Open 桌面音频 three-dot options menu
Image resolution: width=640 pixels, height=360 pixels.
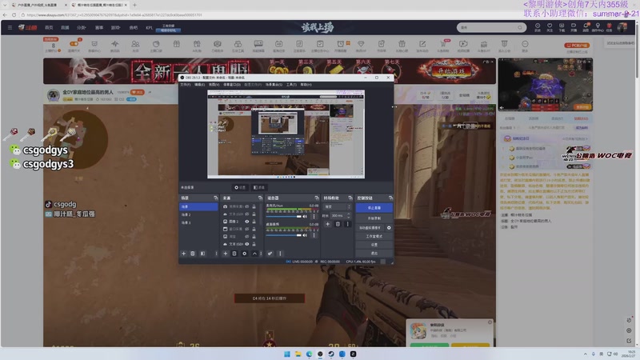(x=314, y=235)
